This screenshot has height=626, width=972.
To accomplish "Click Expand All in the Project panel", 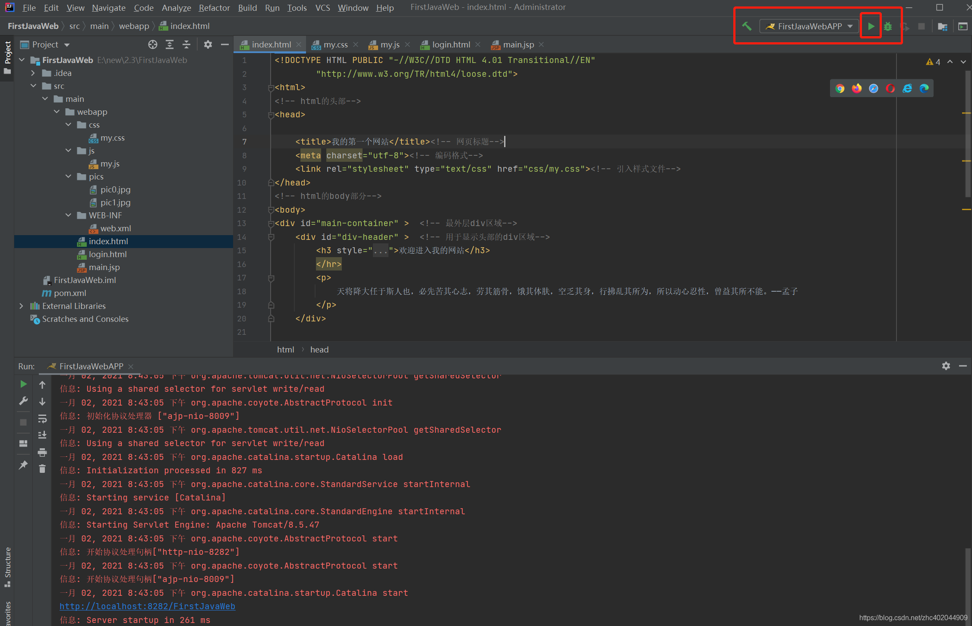I will coord(170,44).
